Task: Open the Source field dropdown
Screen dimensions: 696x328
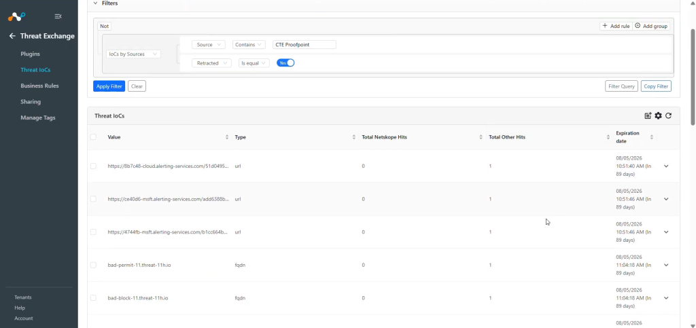Action: point(209,45)
